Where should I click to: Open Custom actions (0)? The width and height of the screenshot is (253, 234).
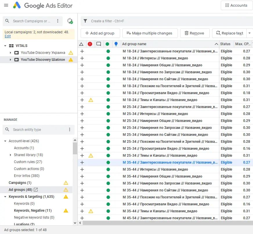(x=29, y=169)
